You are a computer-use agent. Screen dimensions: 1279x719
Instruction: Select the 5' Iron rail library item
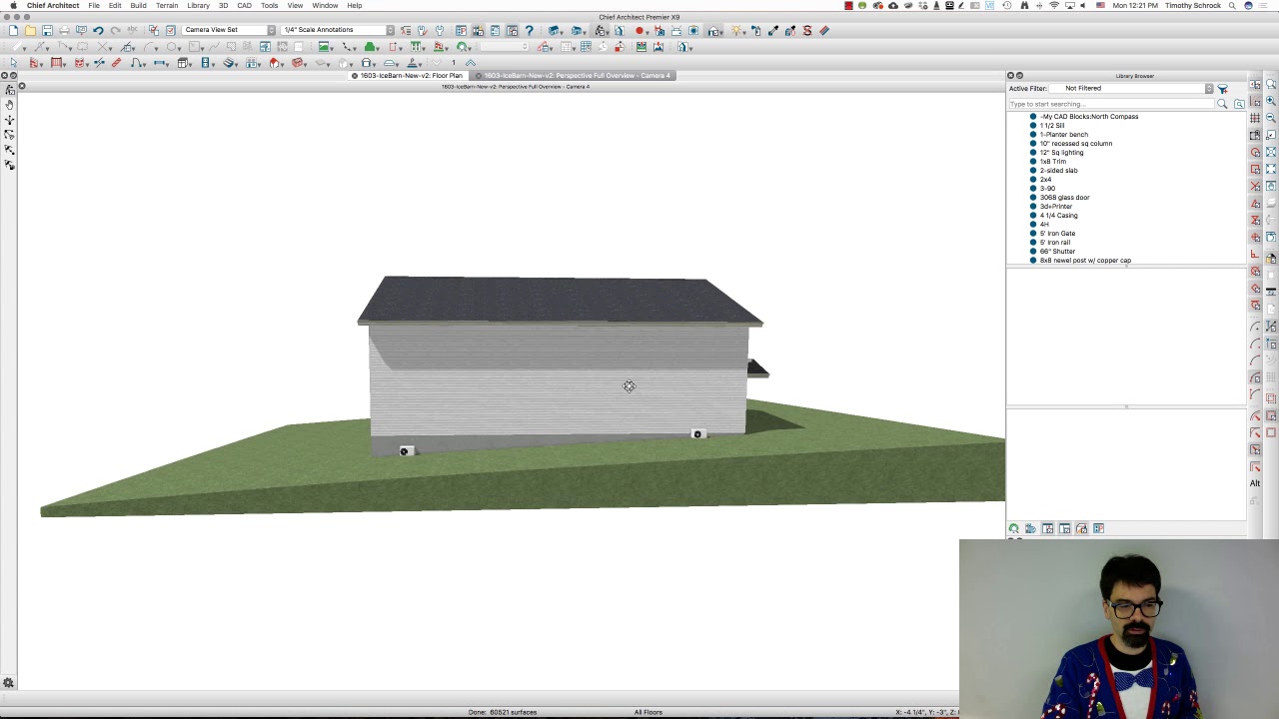[1055, 243]
